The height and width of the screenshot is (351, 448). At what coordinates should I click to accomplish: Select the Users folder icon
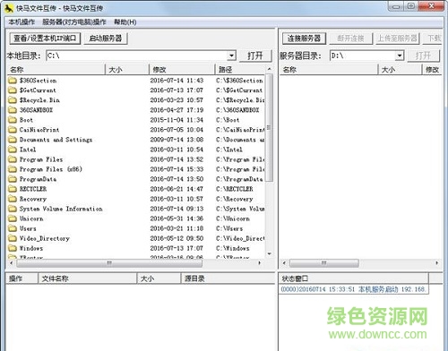(13, 228)
